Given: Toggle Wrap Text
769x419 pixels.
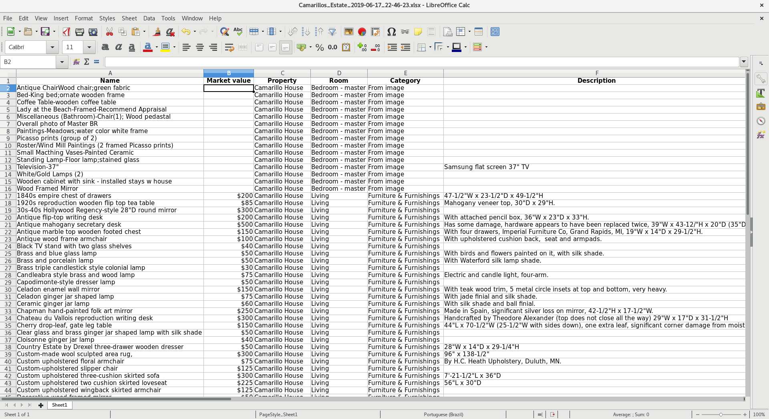Looking at the screenshot, I should point(229,47).
